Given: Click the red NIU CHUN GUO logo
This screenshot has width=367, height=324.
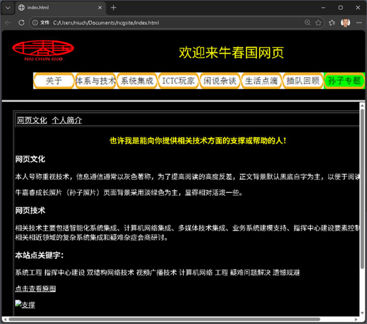Looking at the screenshot, I should [43, 51].
